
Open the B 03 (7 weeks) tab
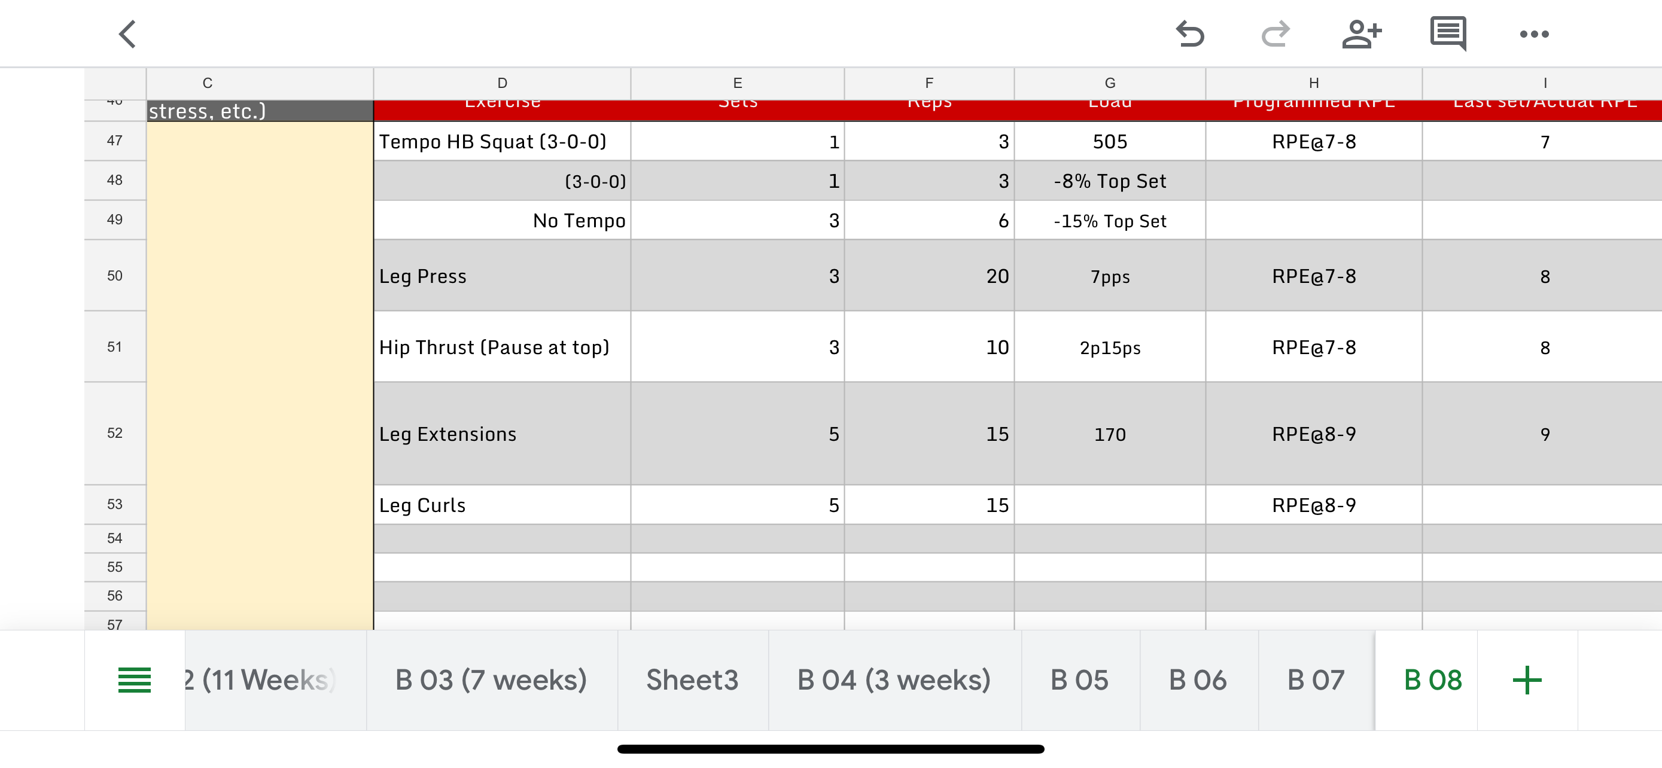tap(491, 679)
